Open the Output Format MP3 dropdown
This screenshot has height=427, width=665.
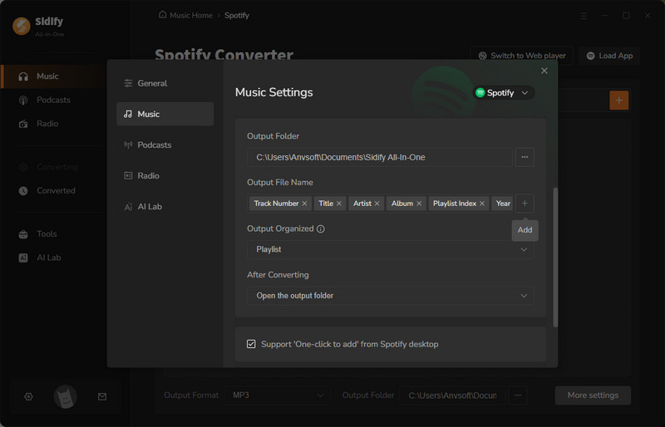(278, 395)
